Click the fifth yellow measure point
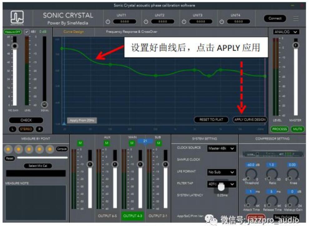The image size is (309, 226). [50, 149]
